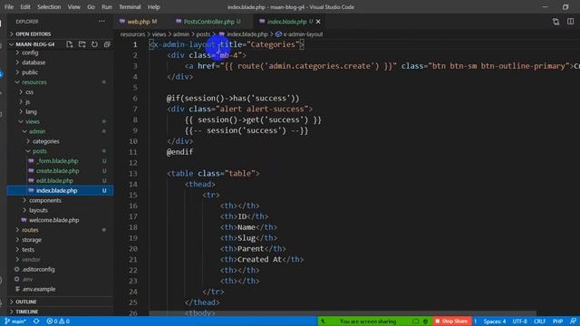This screenshot has width=580, height=326.
Task: Click 'admin' in the breadcrumb path
Action: 181,34
